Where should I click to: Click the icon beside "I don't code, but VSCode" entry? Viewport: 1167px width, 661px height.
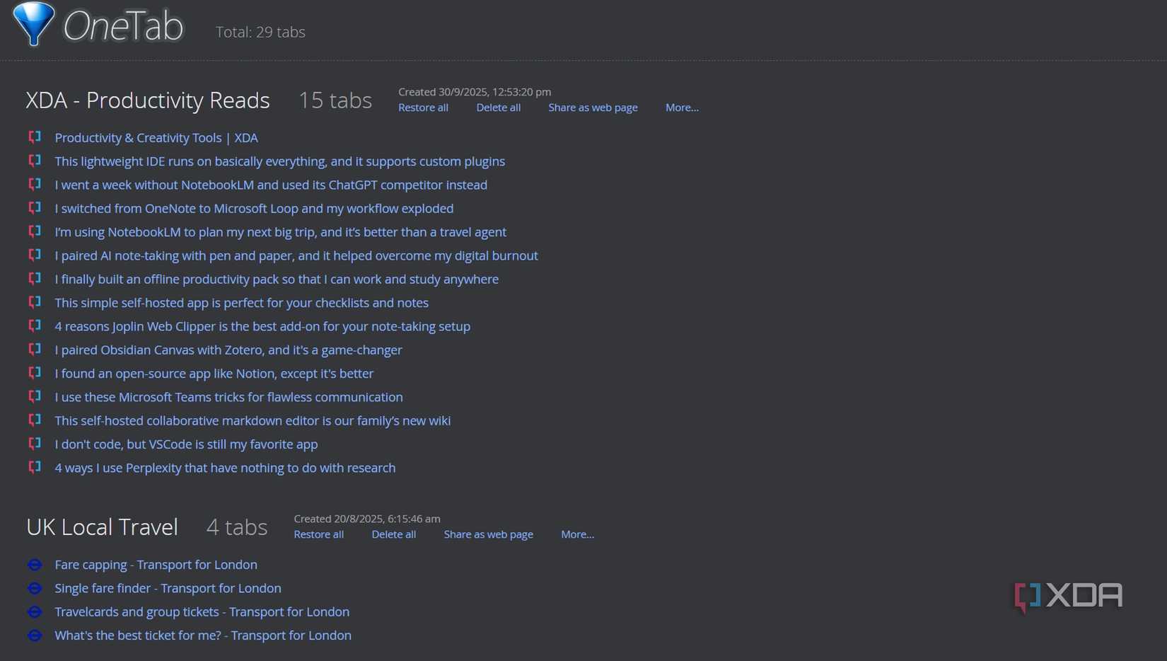click(x=35, y=444)
